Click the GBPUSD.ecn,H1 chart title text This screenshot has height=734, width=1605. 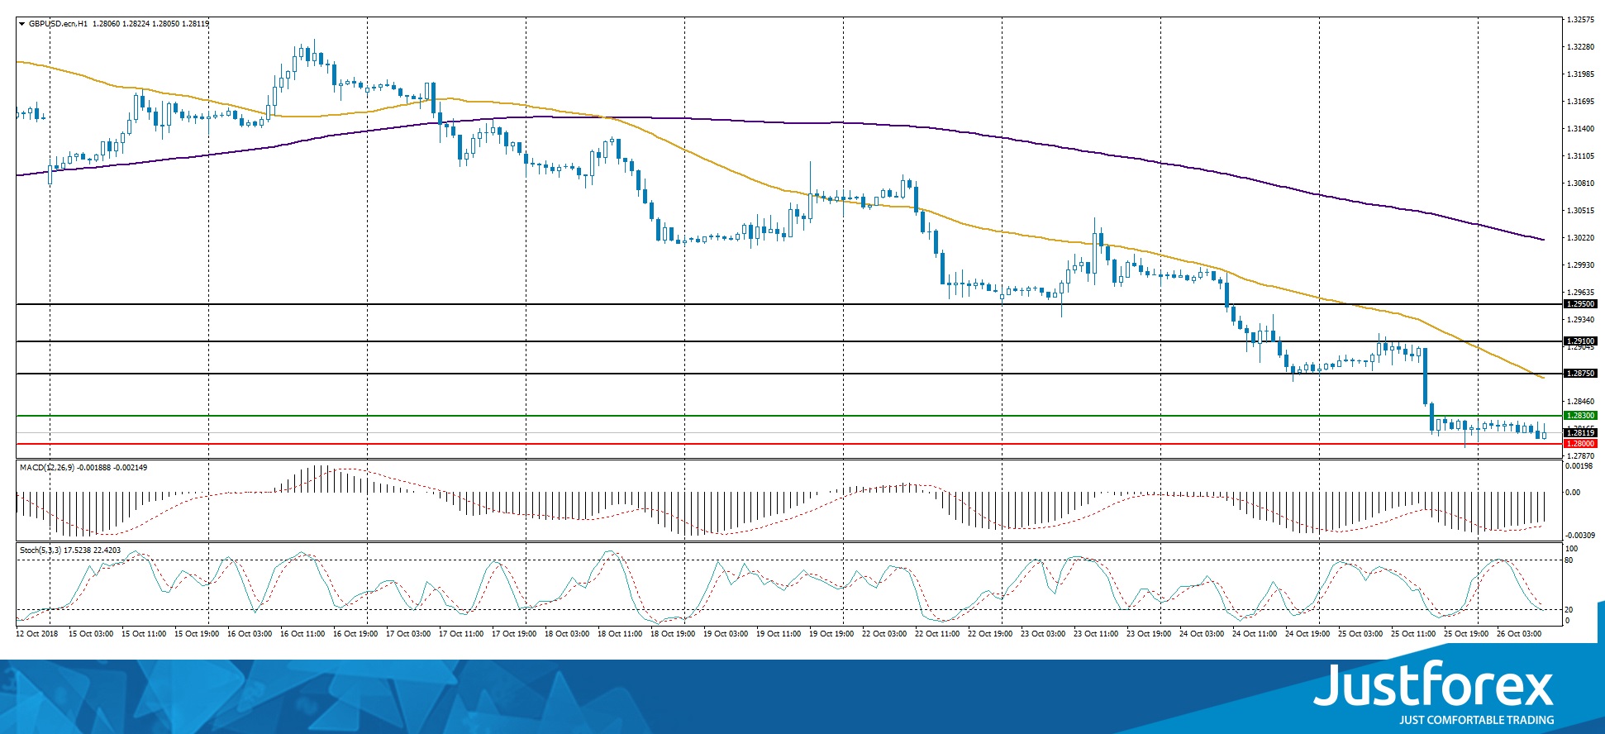(x=59, y=24)
